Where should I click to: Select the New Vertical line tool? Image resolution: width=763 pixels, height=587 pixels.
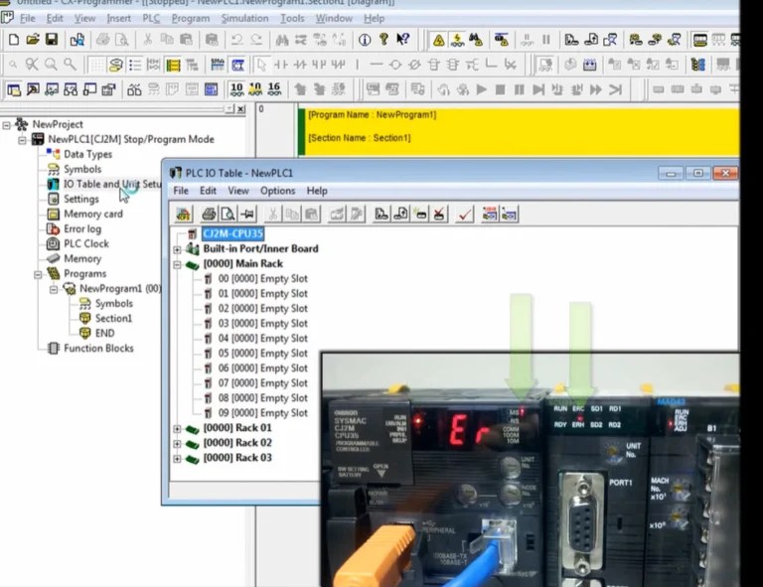click(x=358, y=65)
